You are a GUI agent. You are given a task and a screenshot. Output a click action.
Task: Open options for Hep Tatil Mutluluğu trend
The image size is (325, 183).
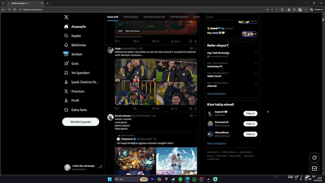256,53
